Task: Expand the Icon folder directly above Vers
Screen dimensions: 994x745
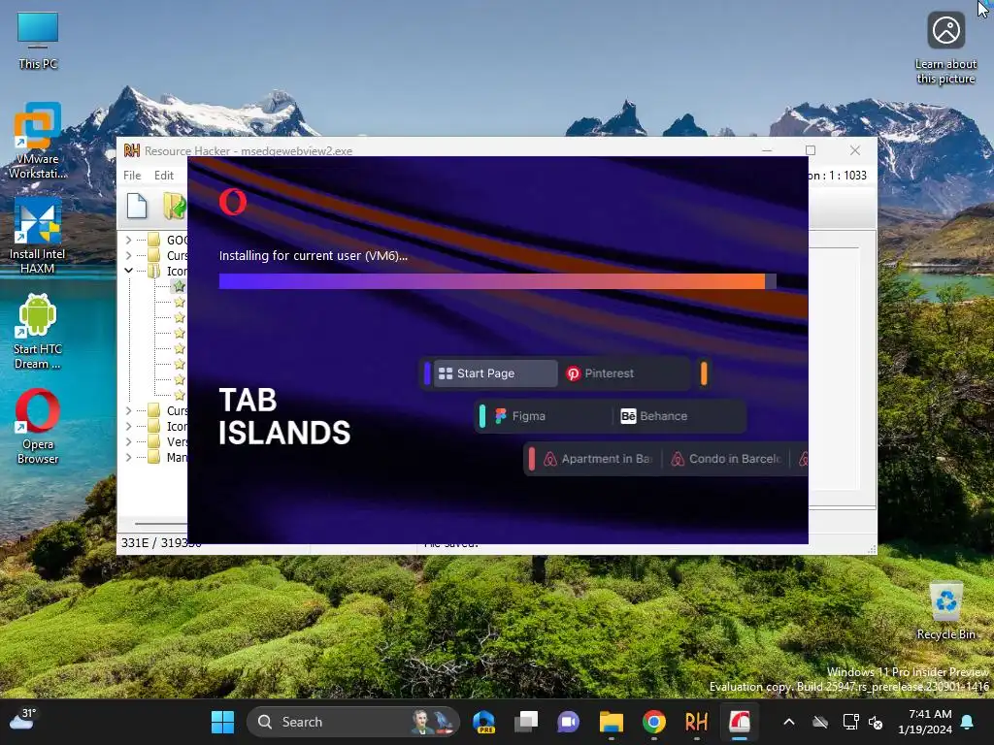Action: [x=129, y=427]
